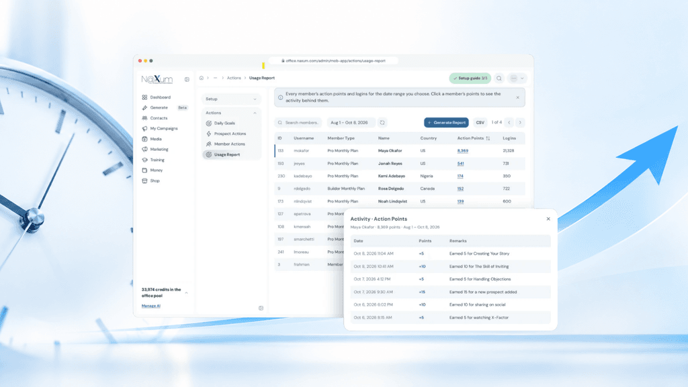
Task: Expand office pool credits chevron
Action: click(187, 292)
